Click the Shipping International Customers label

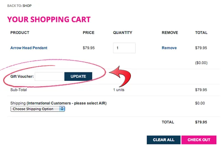point(58,103)
